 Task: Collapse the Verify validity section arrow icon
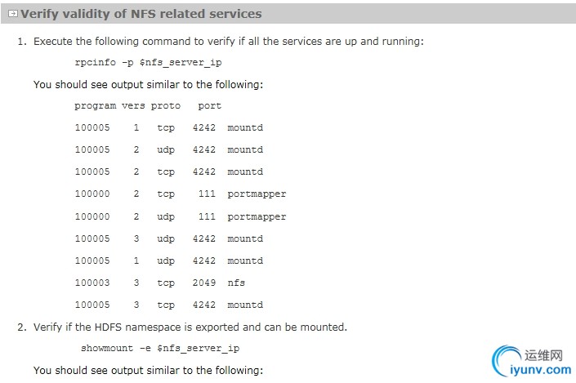(13, 14)
